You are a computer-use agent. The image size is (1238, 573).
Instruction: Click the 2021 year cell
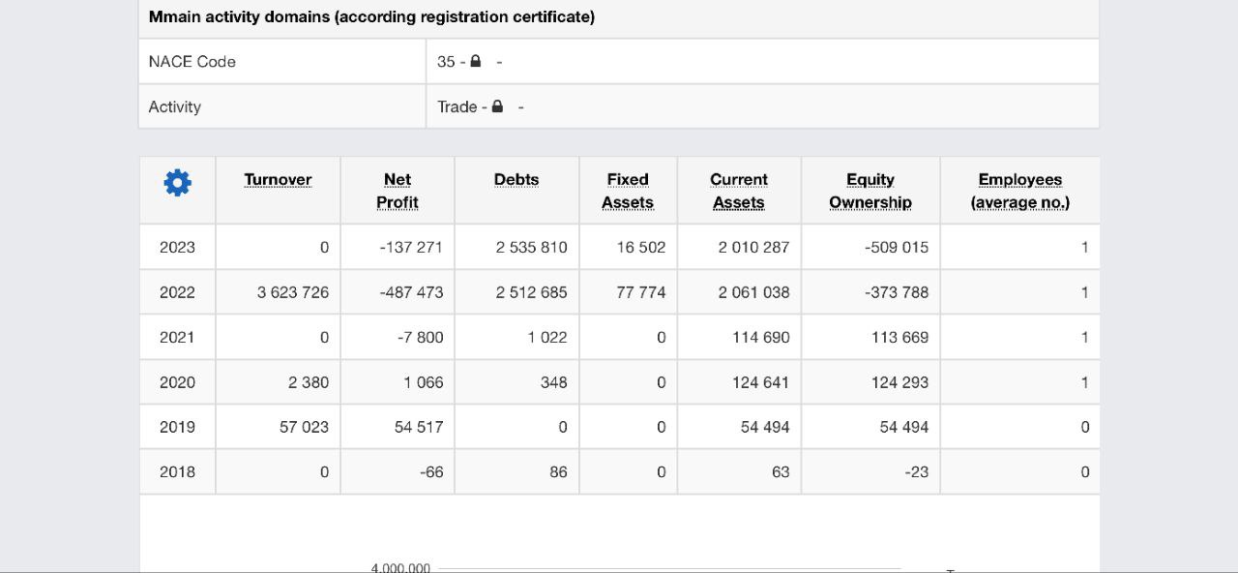pos(177,337)
